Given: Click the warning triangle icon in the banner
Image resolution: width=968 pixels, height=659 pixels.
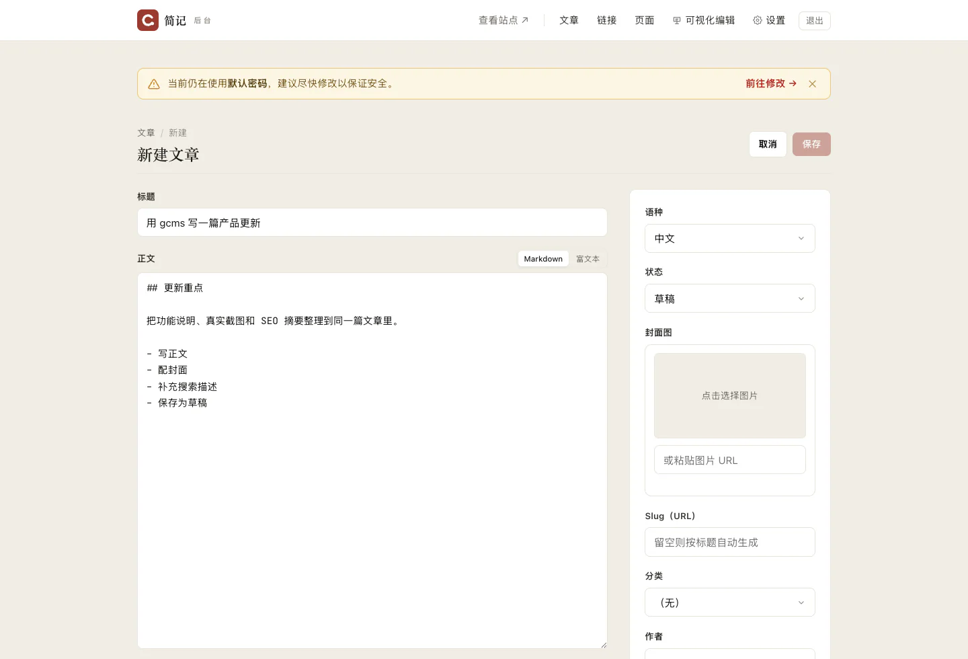Looking at the screenshot, I should [x=154, y=84].
